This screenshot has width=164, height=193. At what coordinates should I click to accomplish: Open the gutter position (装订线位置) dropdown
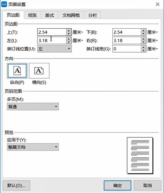click(x=54, y=49)
